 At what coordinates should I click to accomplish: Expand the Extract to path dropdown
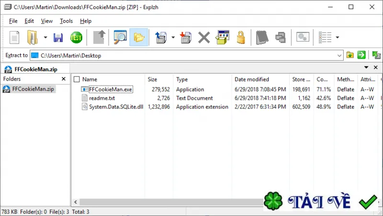pos(339,55)
